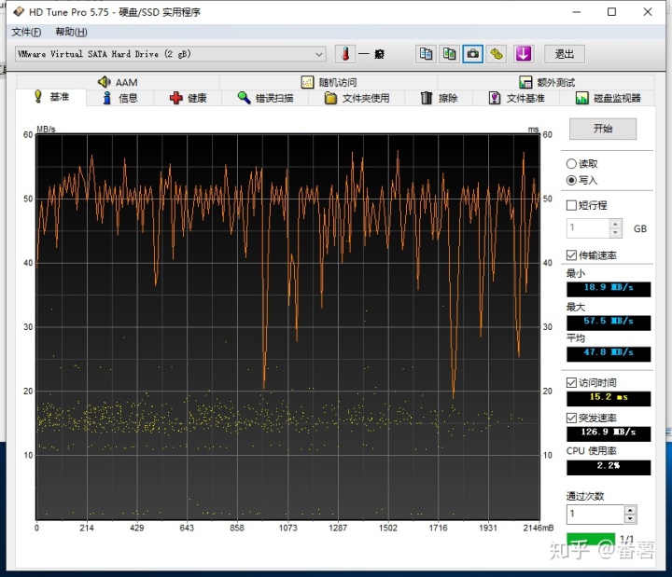
Task: Click the 15.2 ms access time value
Action: 609,398
